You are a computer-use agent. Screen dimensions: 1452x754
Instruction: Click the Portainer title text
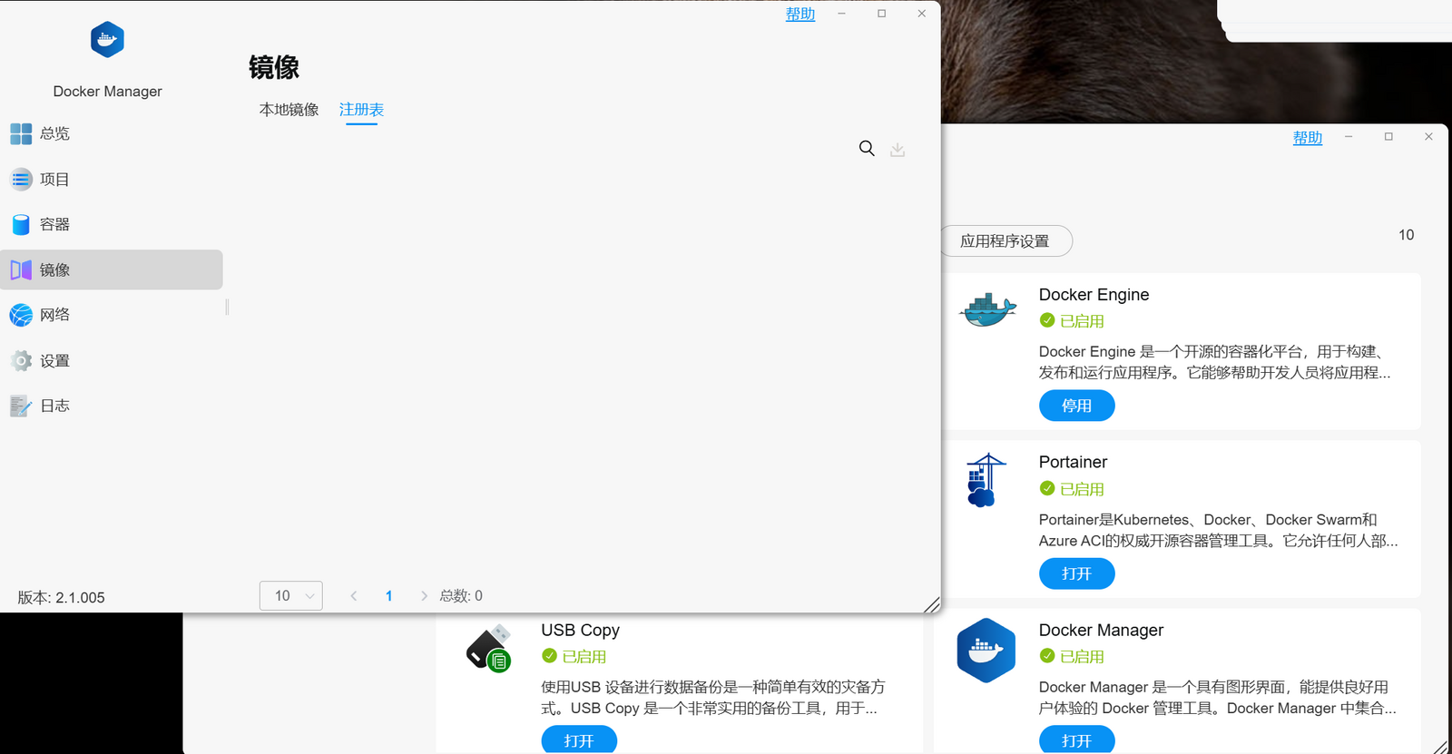1074,463
